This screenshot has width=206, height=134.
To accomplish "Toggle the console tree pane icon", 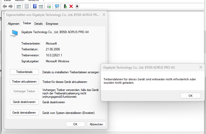I will click(x=19, y=6).
